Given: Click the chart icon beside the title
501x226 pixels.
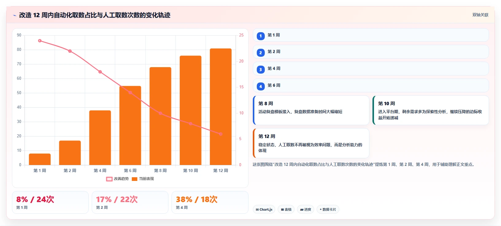Looking at the screenshot, I should point(14,15).
